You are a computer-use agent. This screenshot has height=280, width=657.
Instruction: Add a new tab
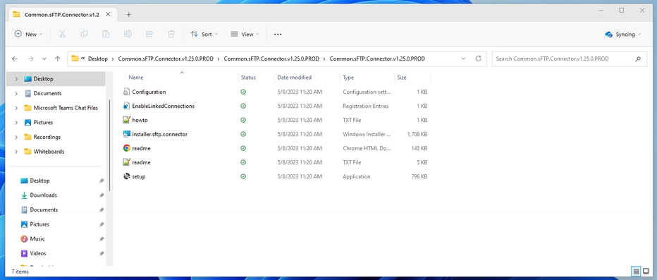coord(128,14)
